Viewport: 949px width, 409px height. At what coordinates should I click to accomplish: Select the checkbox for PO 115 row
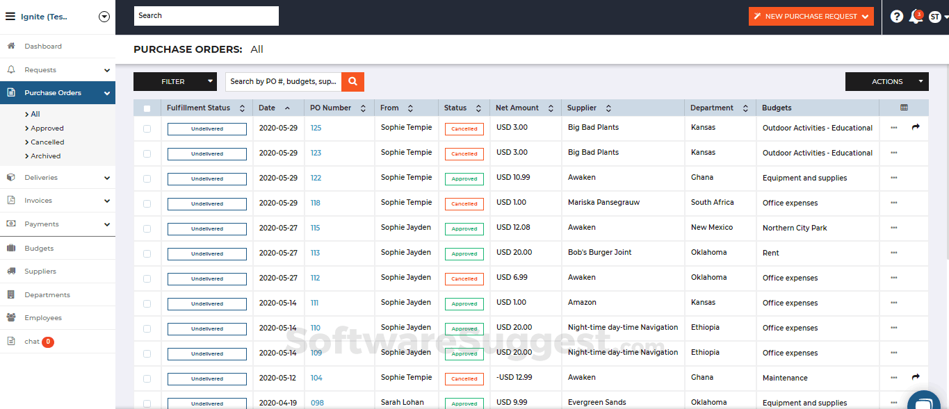147,228
